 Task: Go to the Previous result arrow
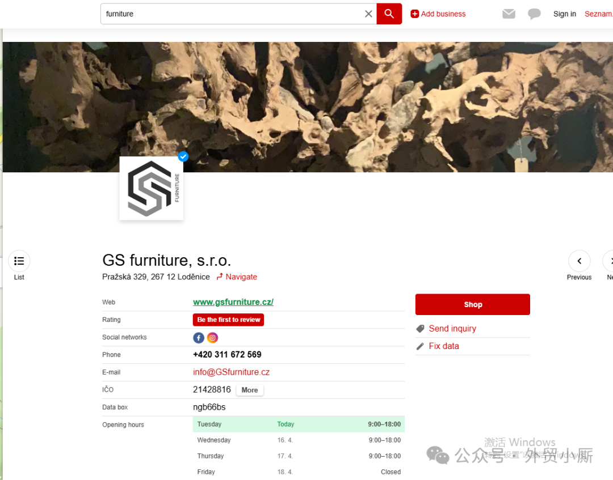point(580,261)
